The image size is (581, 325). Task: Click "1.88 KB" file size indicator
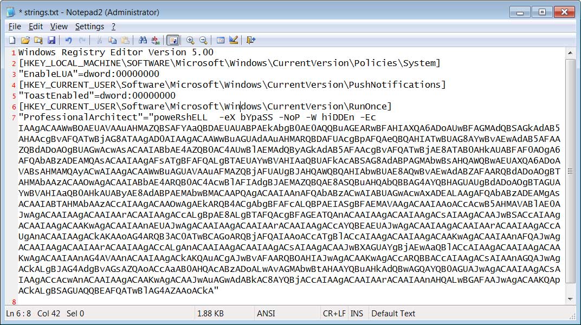(210, 314)
